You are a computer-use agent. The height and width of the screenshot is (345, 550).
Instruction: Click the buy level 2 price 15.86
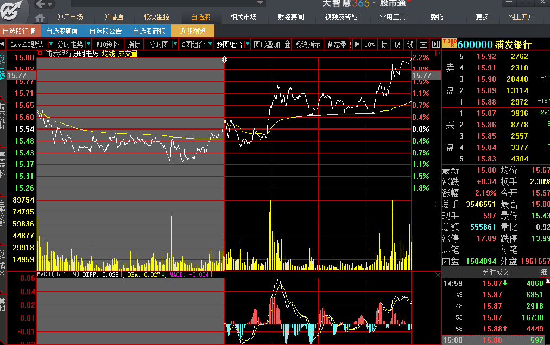tap(486, 125)
